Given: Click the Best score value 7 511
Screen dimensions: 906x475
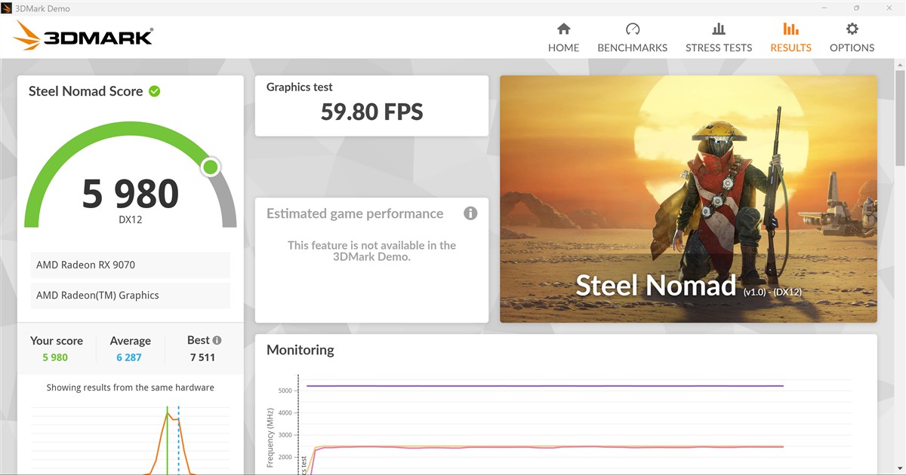Looking at the screenshot, I should coord(202,357).
